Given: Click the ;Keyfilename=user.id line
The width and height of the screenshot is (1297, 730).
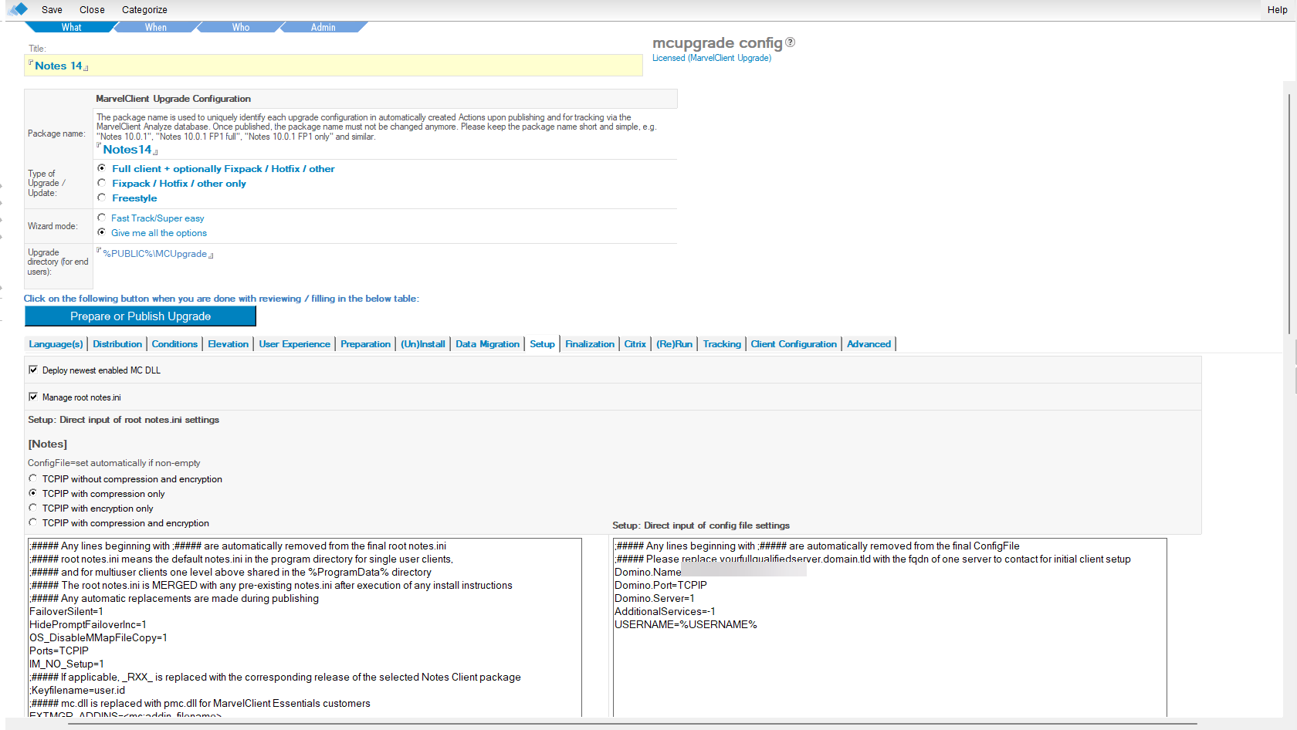Looking at the screenshot, I should tap(77, 690).
